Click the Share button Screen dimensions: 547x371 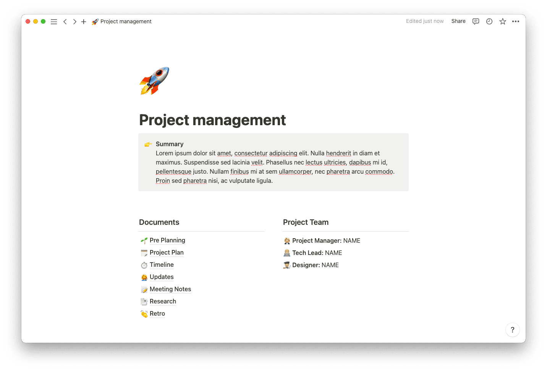pyautogui.click(x=458, y=21)
